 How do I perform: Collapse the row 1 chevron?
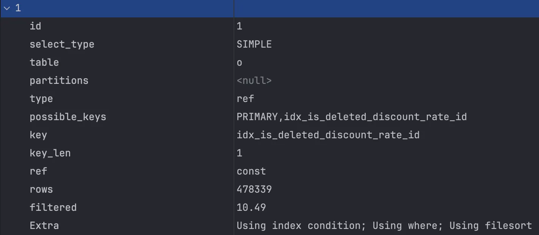[6, 8]
